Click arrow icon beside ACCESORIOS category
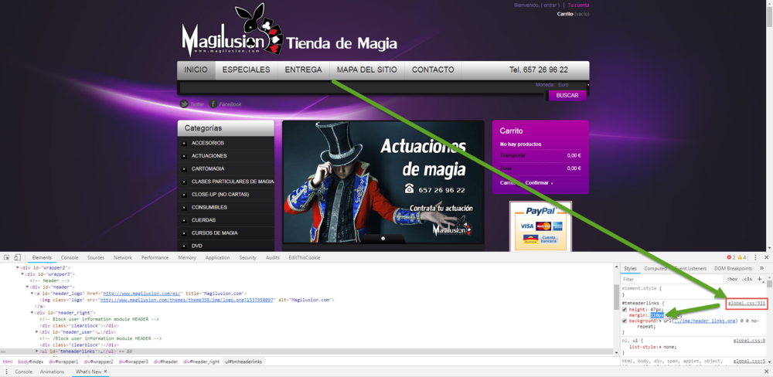773x377 pixels. (184, 144)
